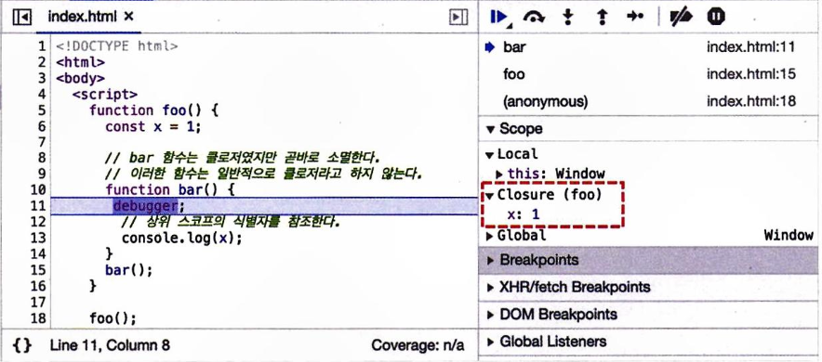Viewport: 822px width, 362px height.
Task: Click Coverage: n/a status text
Action: pos(418,345)
